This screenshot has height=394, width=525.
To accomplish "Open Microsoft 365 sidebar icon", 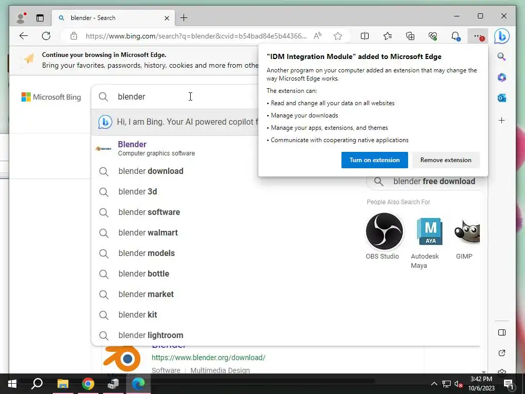I will pos(501,77).
